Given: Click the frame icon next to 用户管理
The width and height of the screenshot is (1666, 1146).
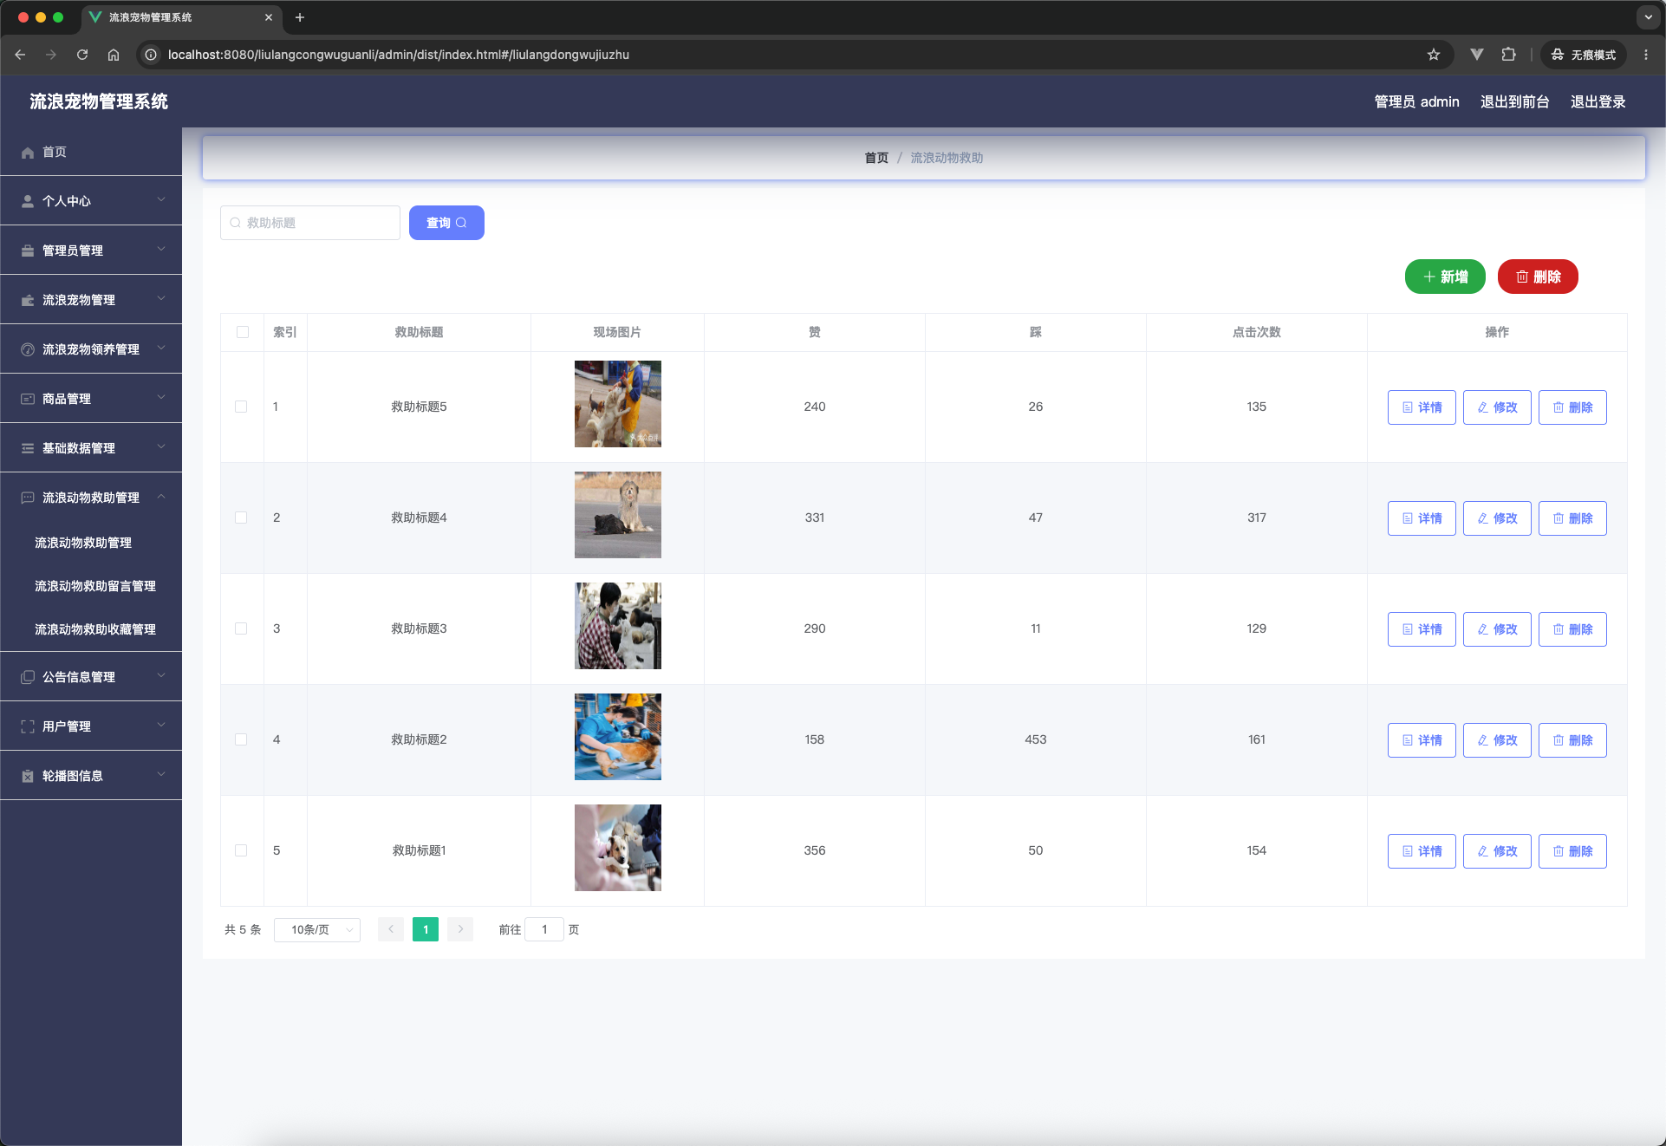Looking at the screenshot, I should point(28,726).
